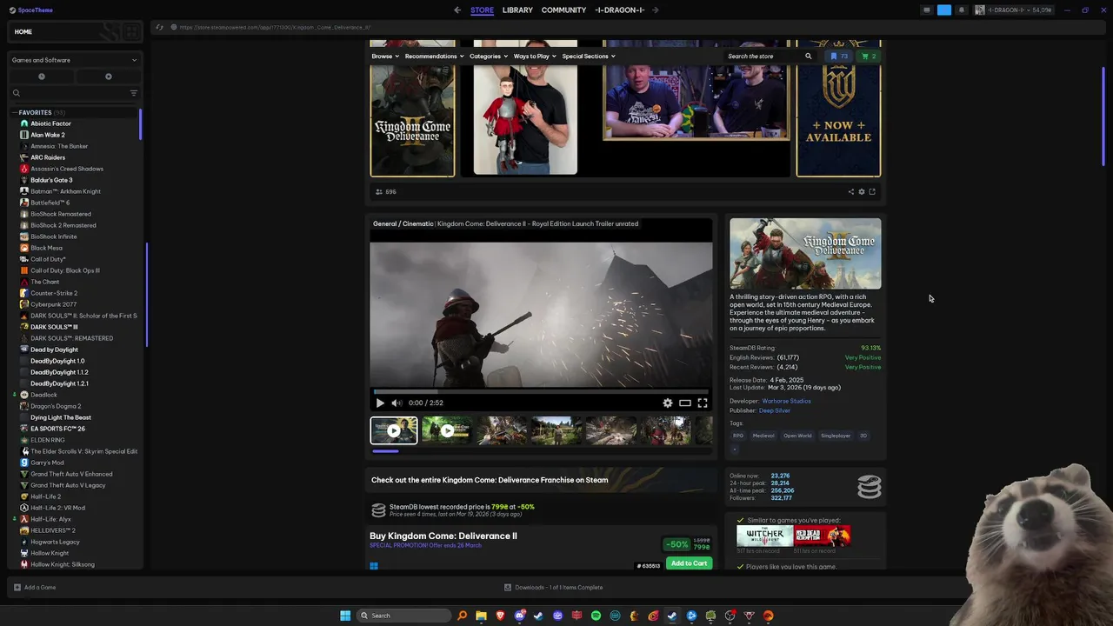
Task: Select the Open World tag
Action: (797, 436)
